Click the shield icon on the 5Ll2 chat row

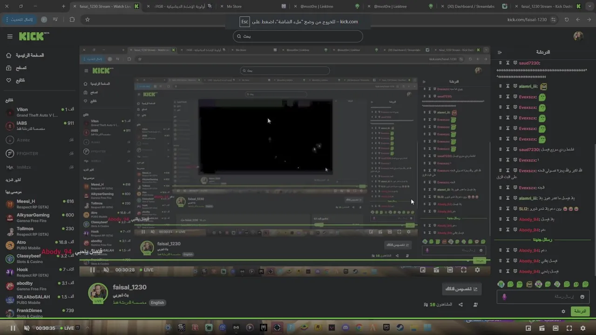point(515,209)
